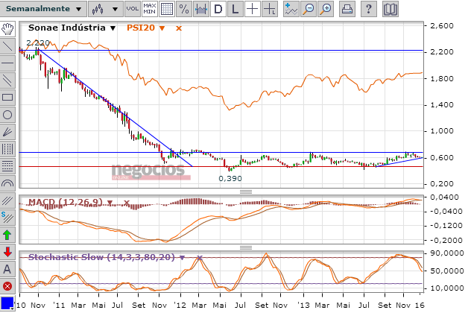
Task: Remove the PSI20 comparison with x
Action: pyautogui.click(x=177, y=28)
